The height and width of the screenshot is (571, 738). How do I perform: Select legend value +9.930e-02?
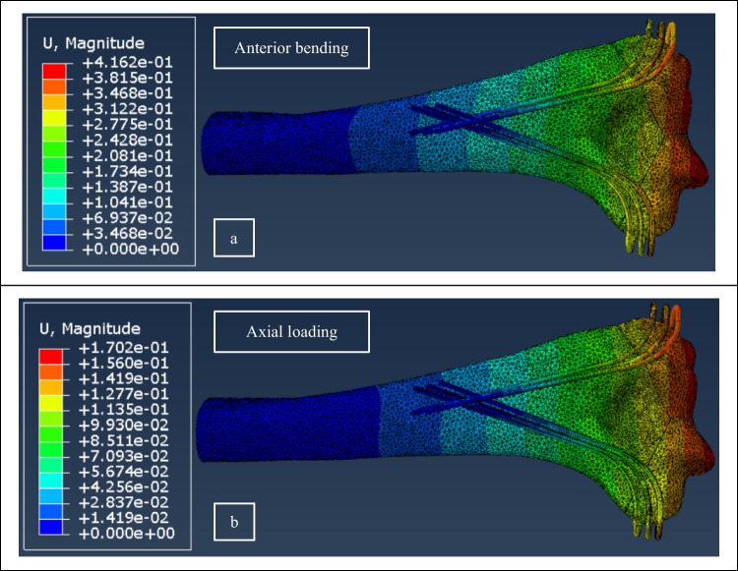tap(124, 426)
